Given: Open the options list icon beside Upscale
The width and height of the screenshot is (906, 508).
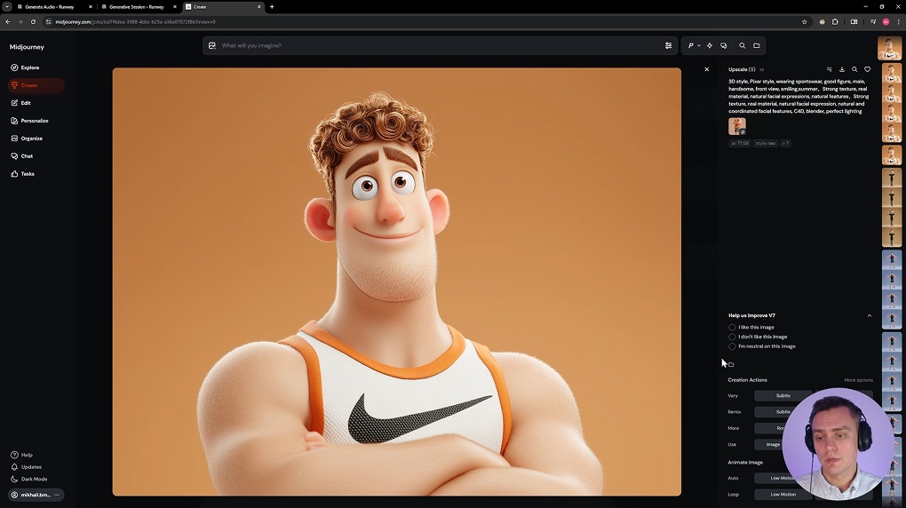Looking at the screenshot, I should coord(829,69).
